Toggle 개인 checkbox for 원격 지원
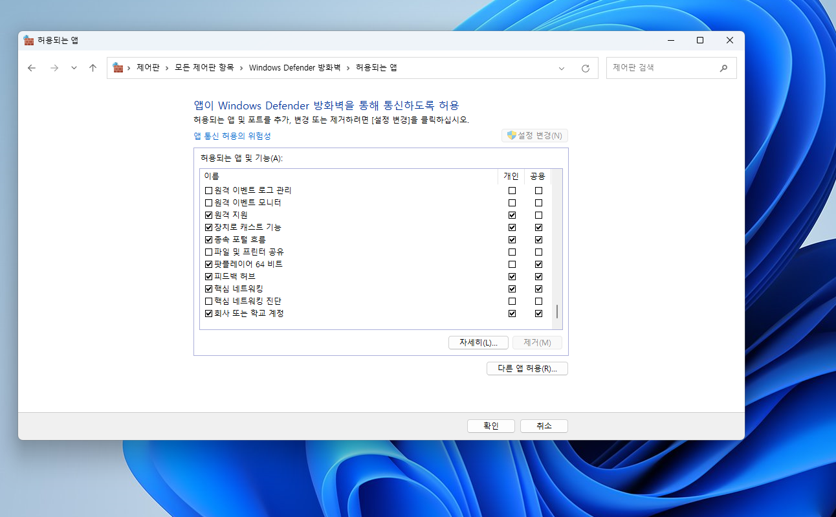836x517 pixels. tap(512, 215)
